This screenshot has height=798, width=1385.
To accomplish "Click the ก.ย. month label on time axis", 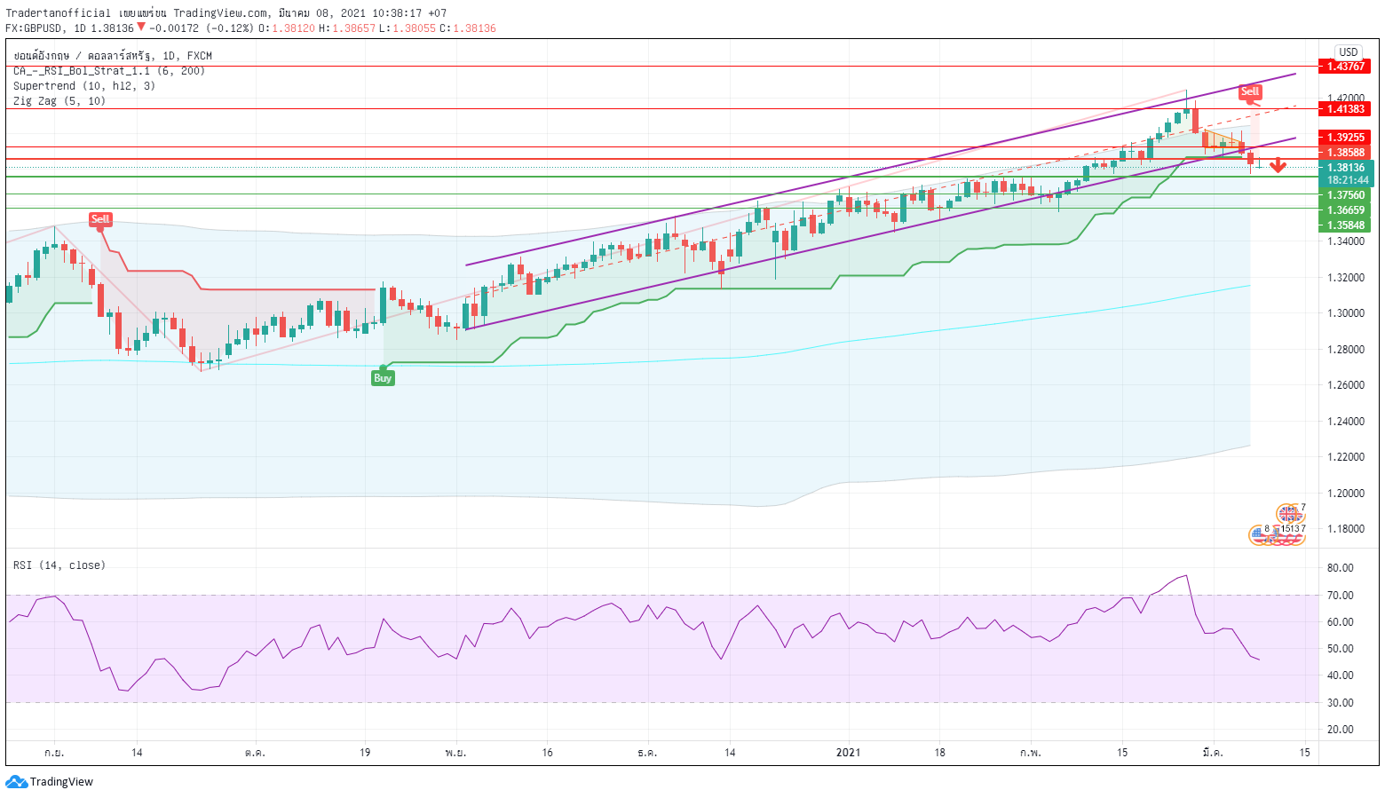I will coord(54,753).
